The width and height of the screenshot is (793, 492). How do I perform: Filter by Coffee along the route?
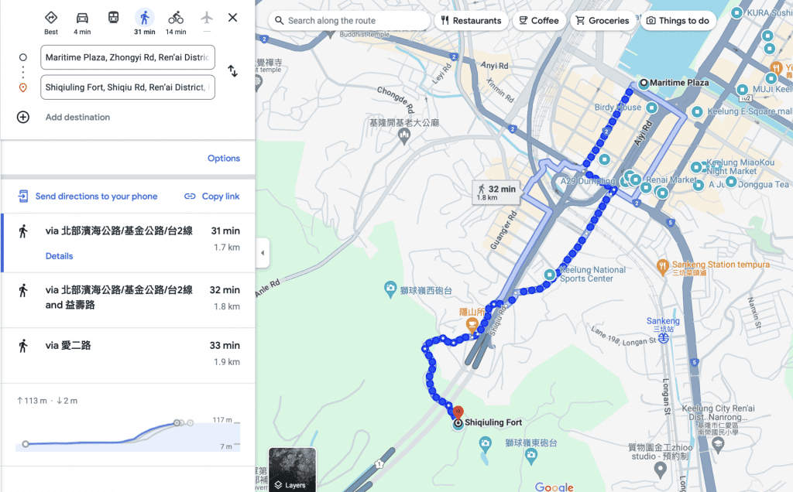(538, 21)
